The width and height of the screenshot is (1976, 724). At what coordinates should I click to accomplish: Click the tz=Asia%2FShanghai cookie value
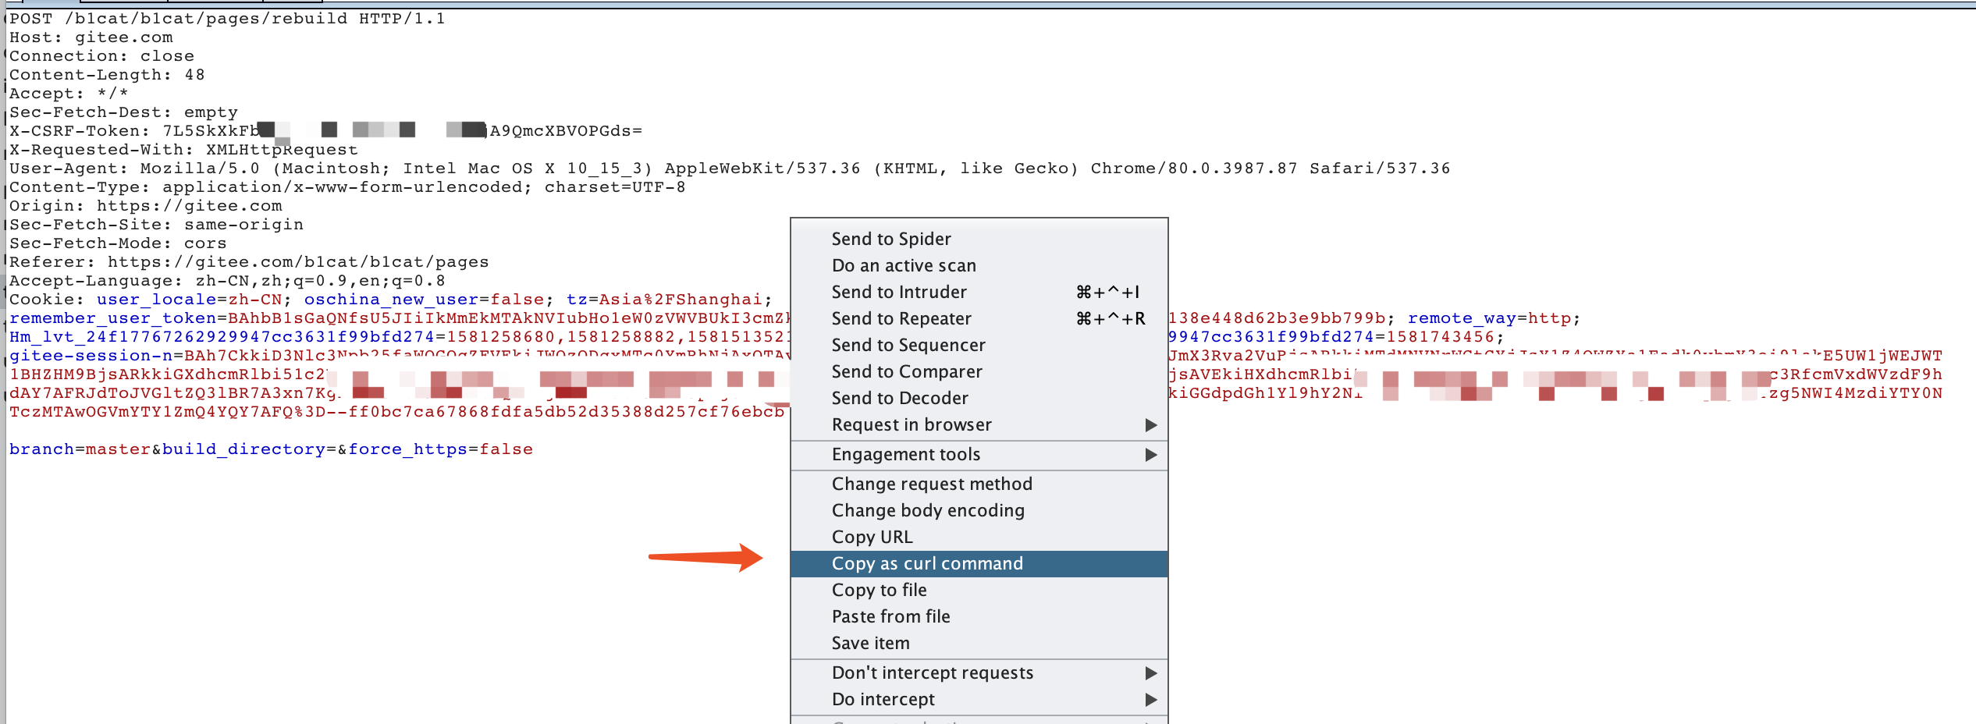point(664,300)
